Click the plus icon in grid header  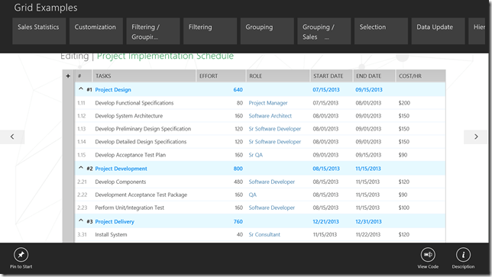68,76
